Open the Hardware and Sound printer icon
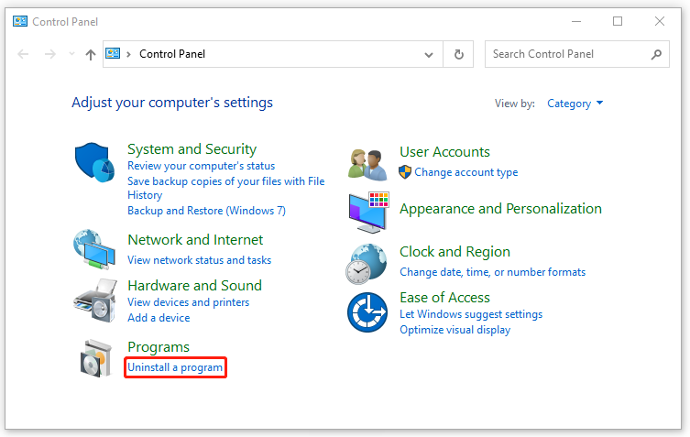 tap(95, 300)
